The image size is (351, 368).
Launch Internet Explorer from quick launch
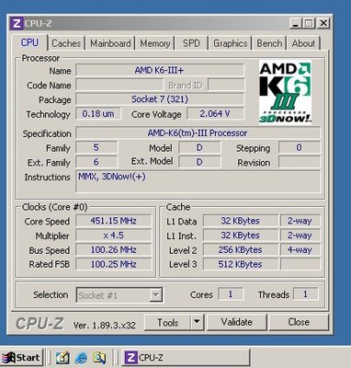click(81, 358)
